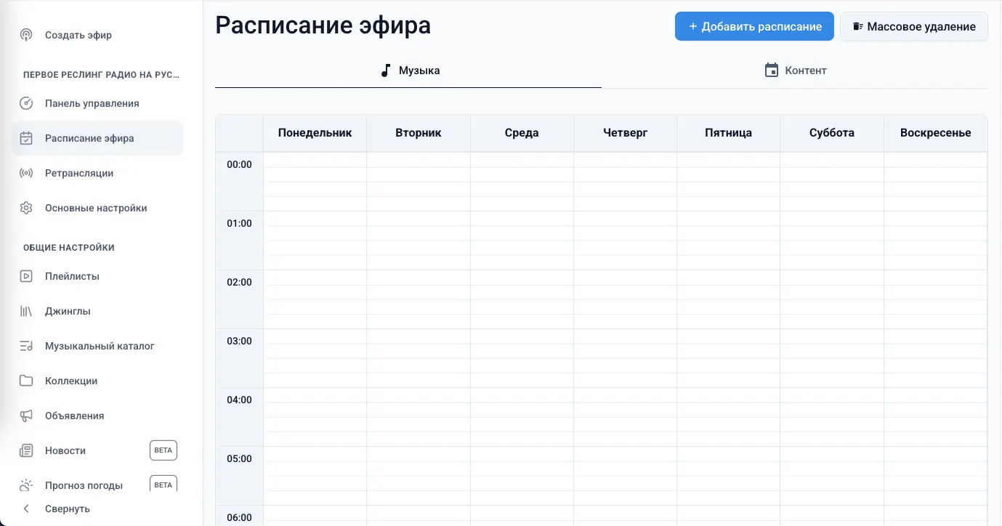Open Массовое удаление mode
The image size is (1002, 526).
click(x=913, y=26)
